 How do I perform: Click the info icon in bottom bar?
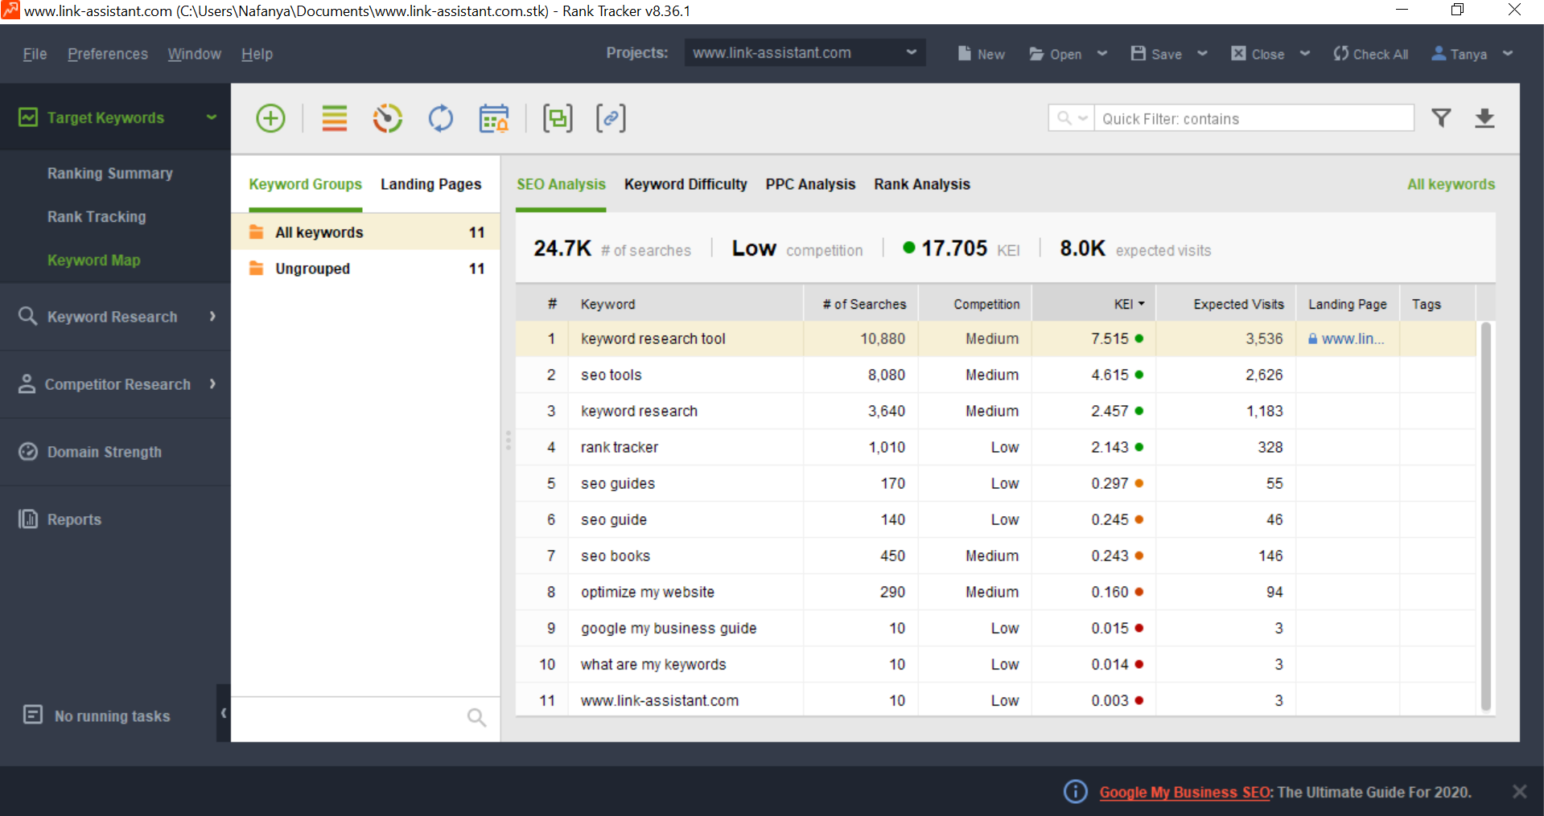point(1075,792)
